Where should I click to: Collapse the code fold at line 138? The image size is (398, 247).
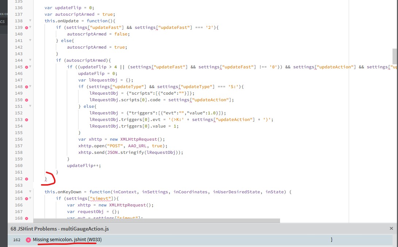pyautogui.click(x=30, y=20)
